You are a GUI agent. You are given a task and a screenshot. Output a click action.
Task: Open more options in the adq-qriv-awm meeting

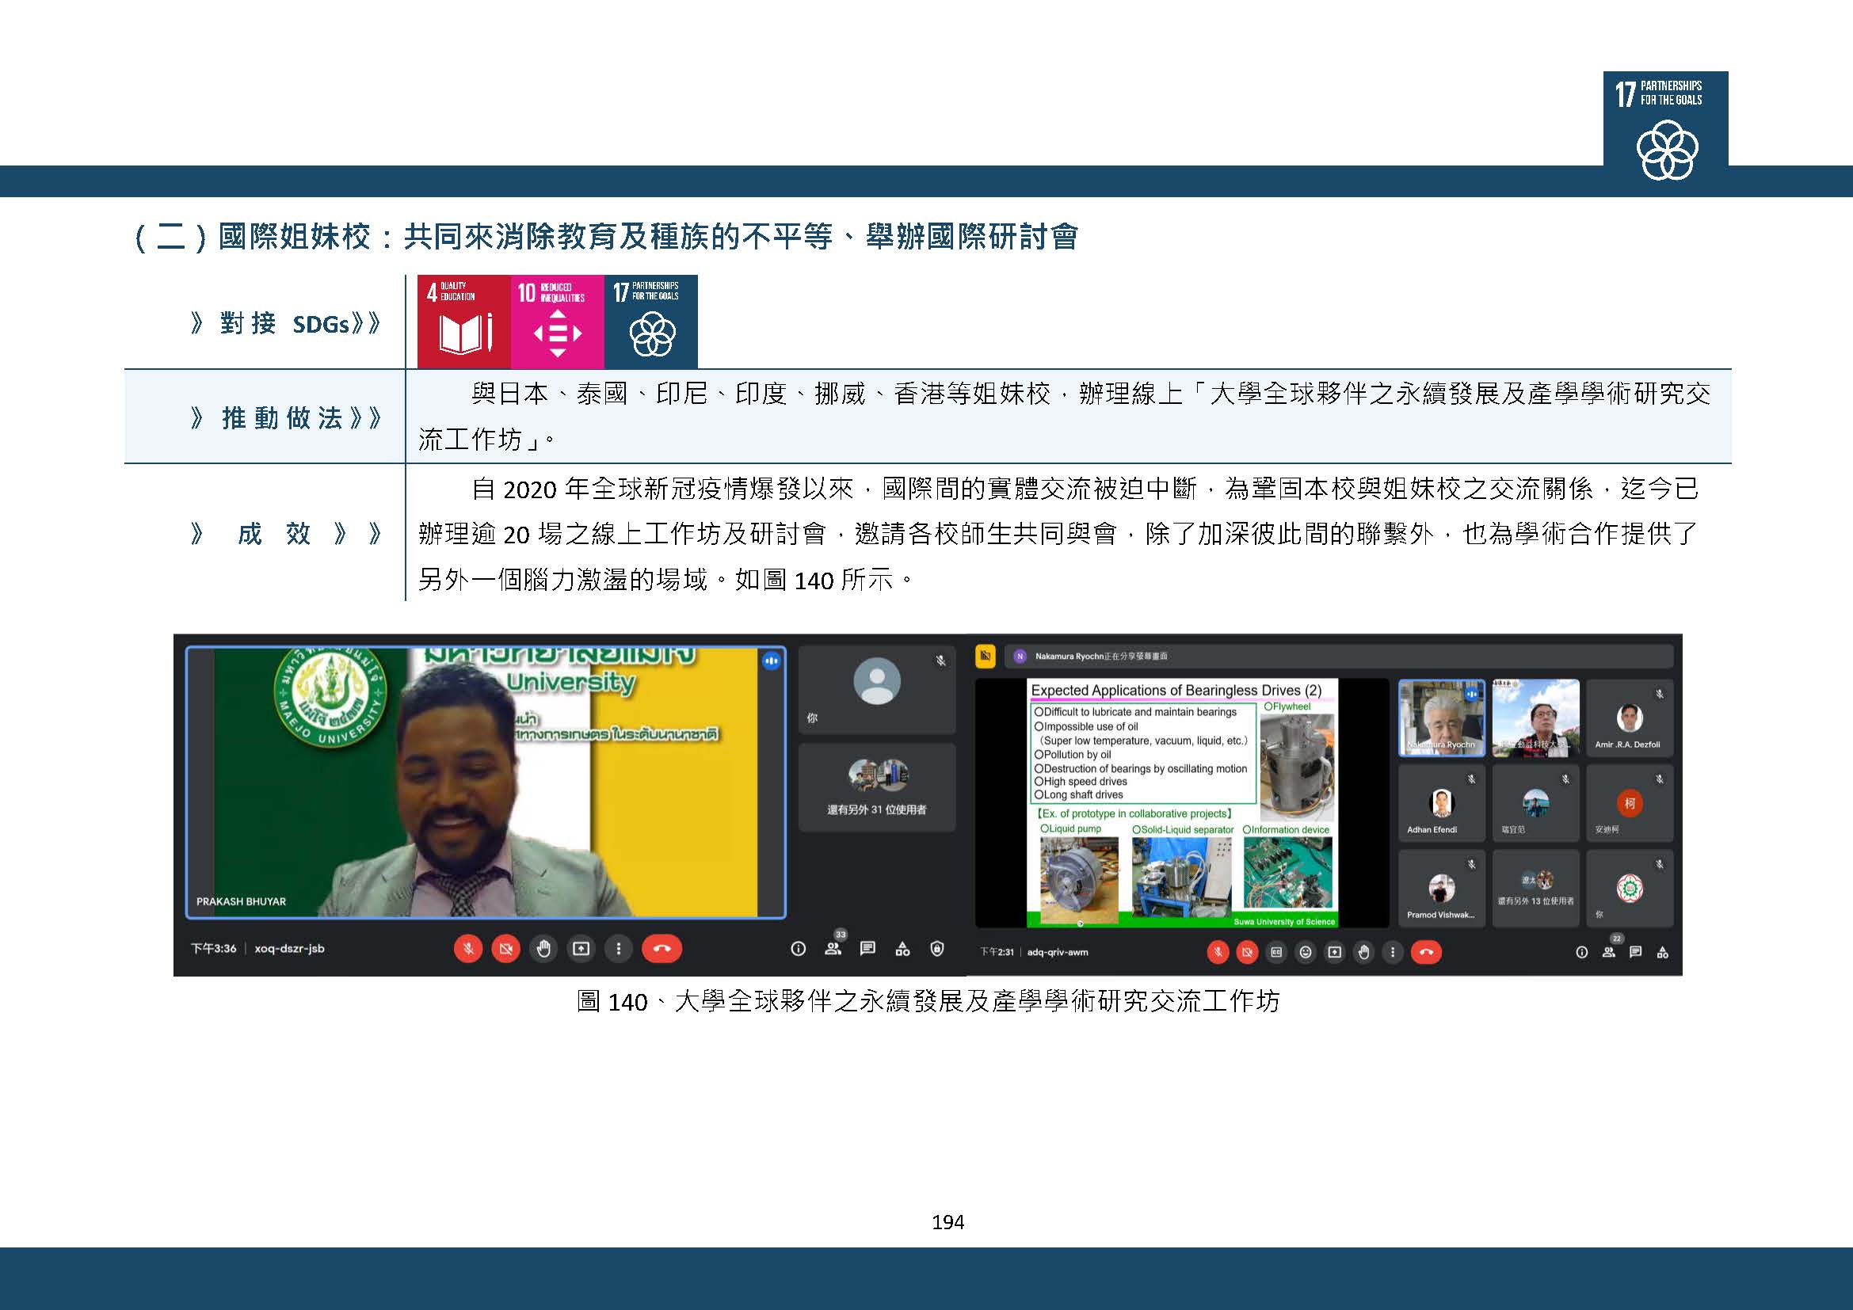[1392, 953]
